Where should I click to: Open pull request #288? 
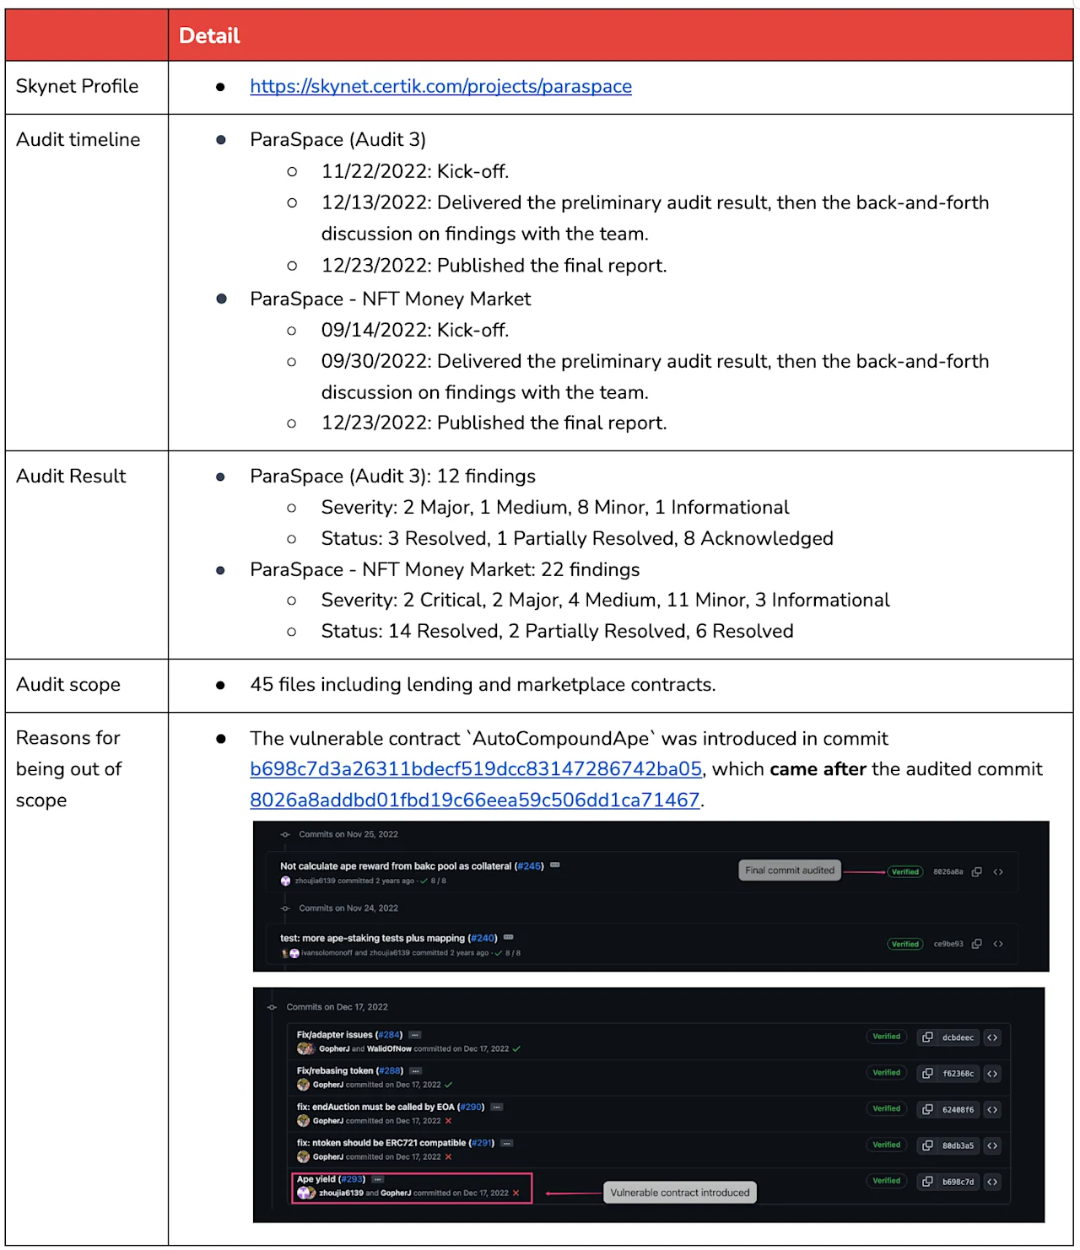[x=390, y=1071]
